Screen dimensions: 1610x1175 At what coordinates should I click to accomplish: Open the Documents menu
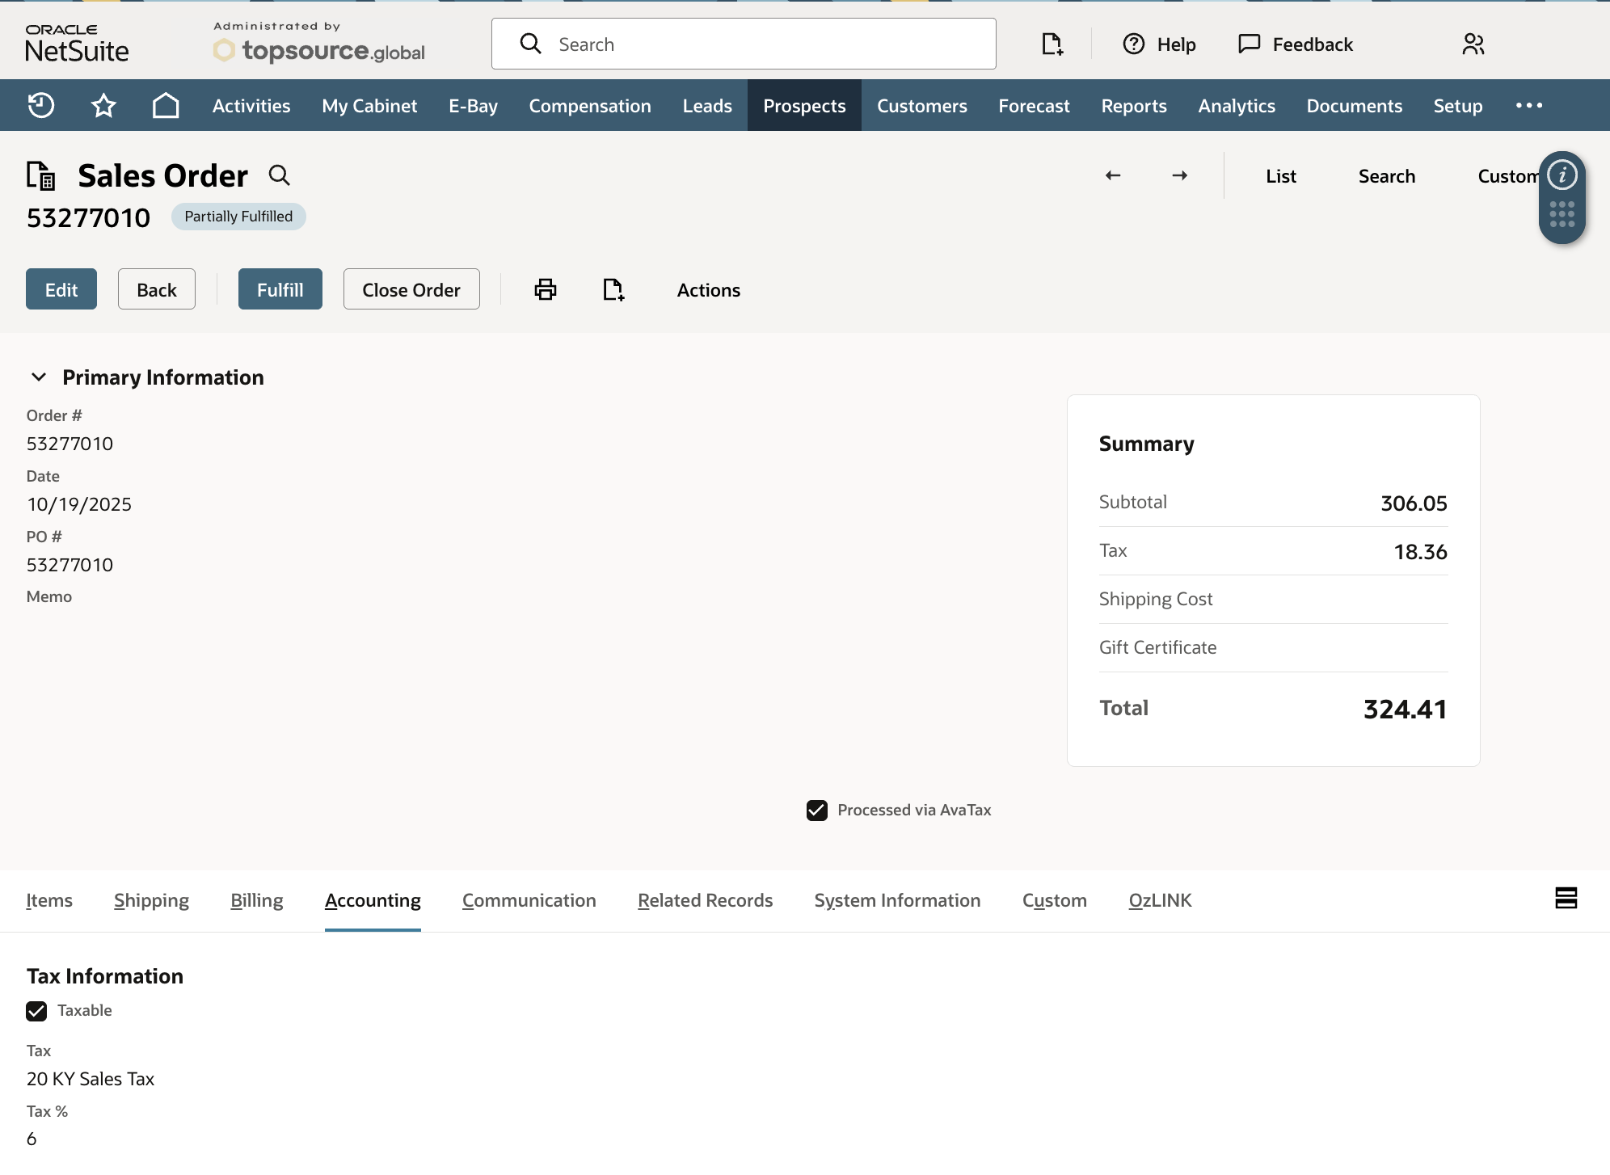[1355, 106]
